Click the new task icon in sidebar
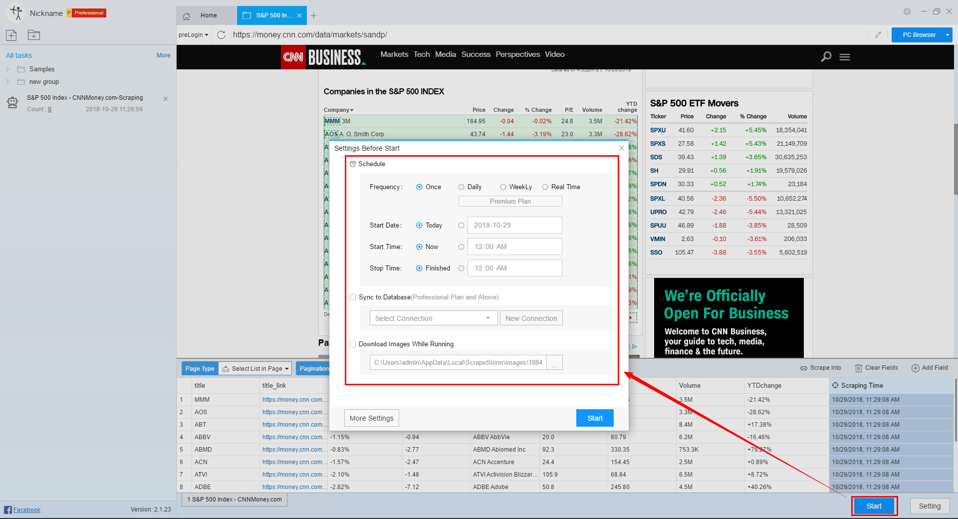 click(11, 35)
